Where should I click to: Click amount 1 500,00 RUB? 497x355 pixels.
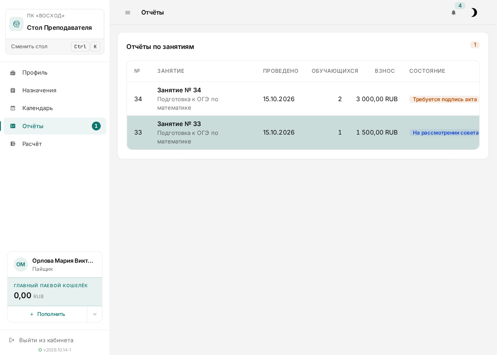377,132
